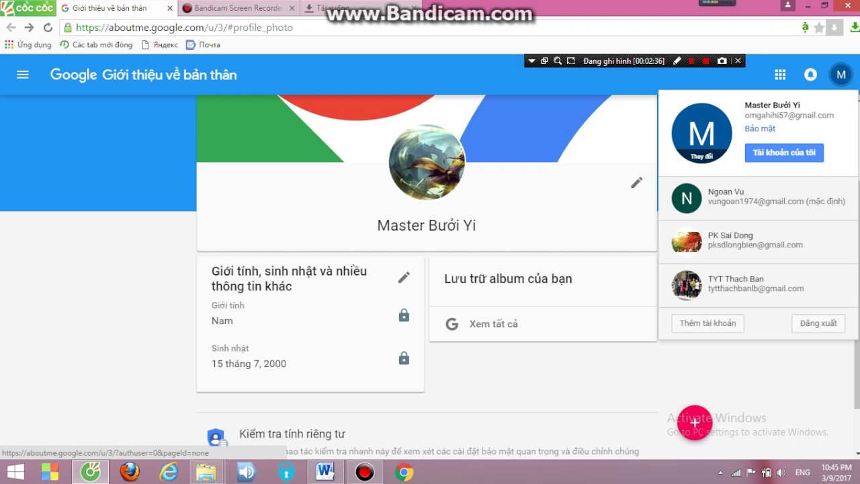Switch to Ngoan Vu account
Screen dimensions: 860x484
pos(758,198)
